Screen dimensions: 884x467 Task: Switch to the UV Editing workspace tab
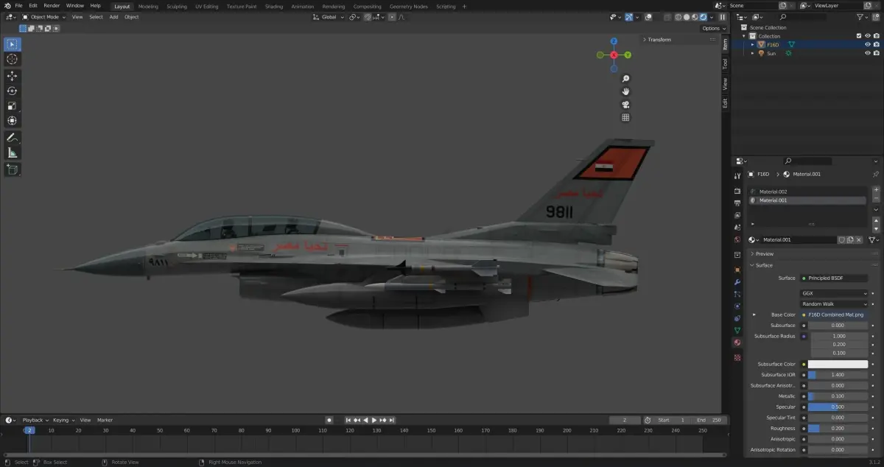point(207,6)
